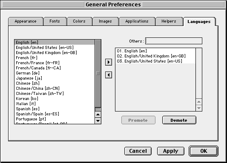This screenshot has height=163, width=227.
Task: Click the selected languages list scroll down arrow
Action: coord(199,108)
